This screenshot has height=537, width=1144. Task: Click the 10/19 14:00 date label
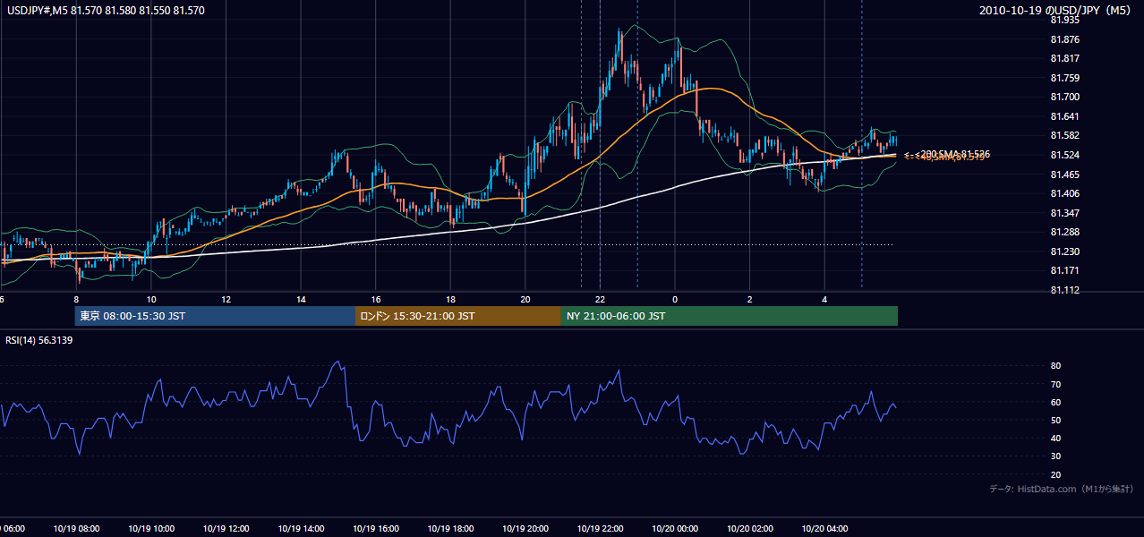coord(301,529)
